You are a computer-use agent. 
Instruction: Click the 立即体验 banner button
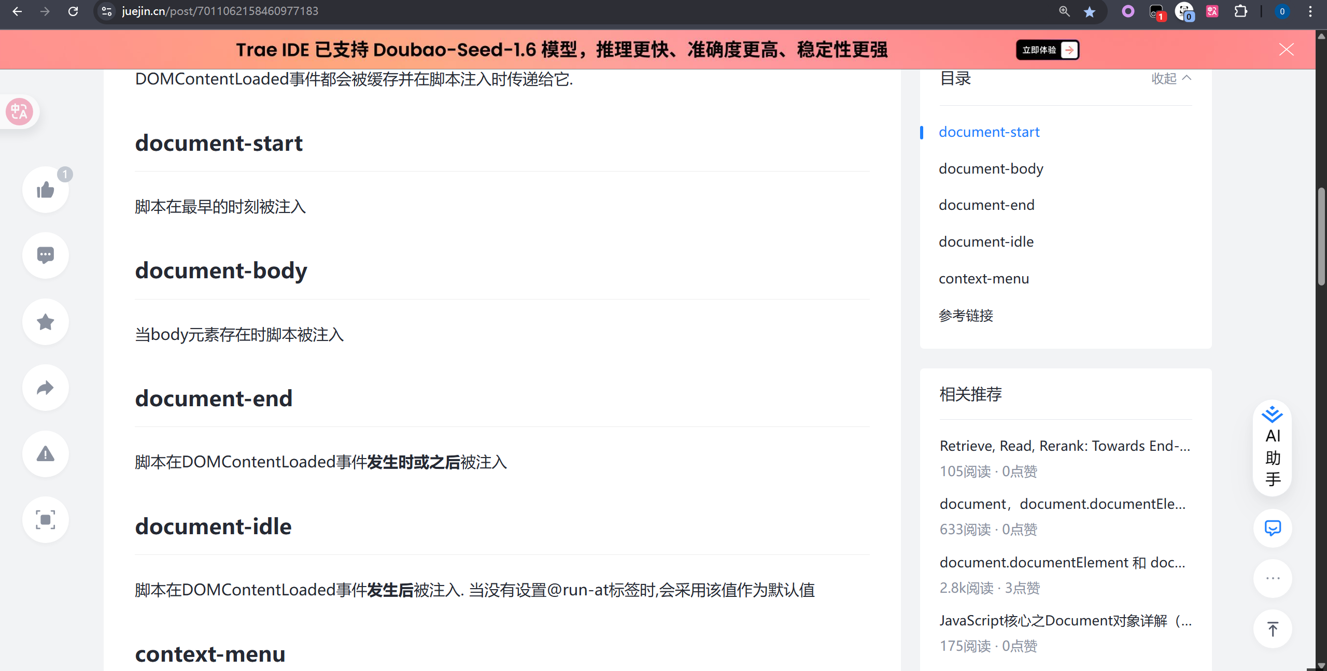1047,49
